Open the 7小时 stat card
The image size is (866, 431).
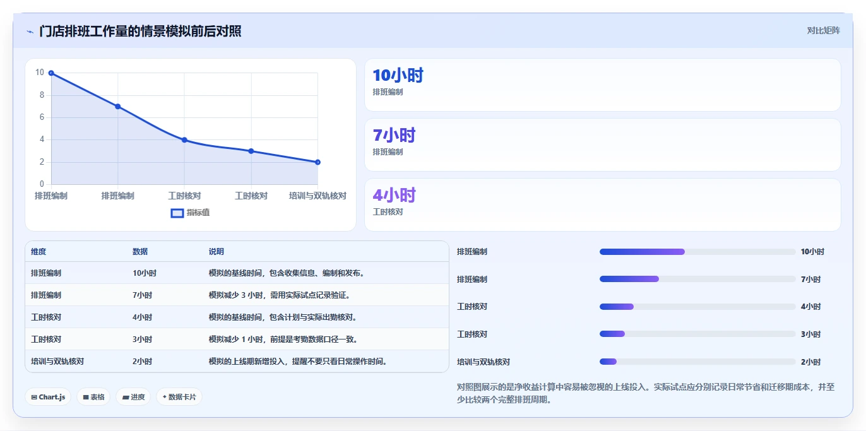(x=603, y=145)
